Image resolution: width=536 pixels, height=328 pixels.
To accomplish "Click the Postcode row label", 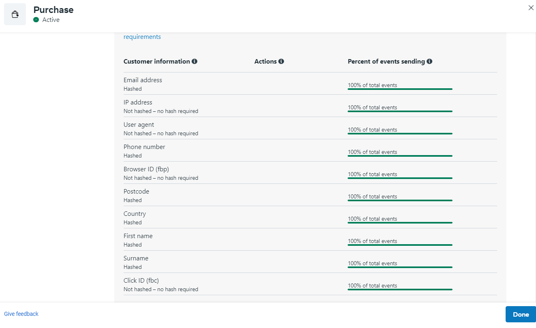I will click(136, 192).
